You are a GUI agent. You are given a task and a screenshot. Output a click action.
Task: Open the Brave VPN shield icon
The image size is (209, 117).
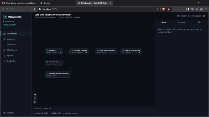(x=201, y=9)
